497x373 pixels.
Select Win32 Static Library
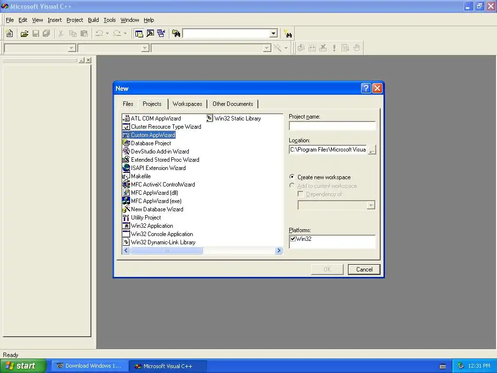233,119
